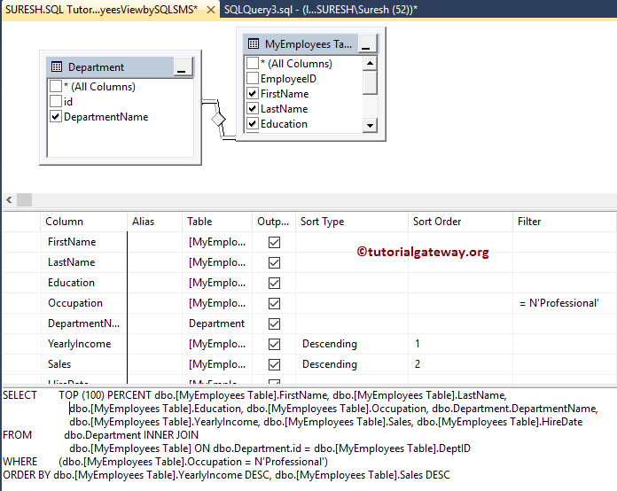617x491 pixels.
Task: Select the Occupation cell in Column grid
Action: point(84,303)
